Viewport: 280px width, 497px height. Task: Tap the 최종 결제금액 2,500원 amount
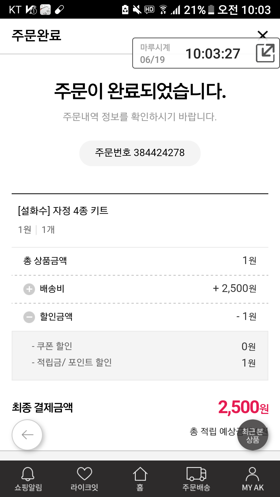[243, 407]
